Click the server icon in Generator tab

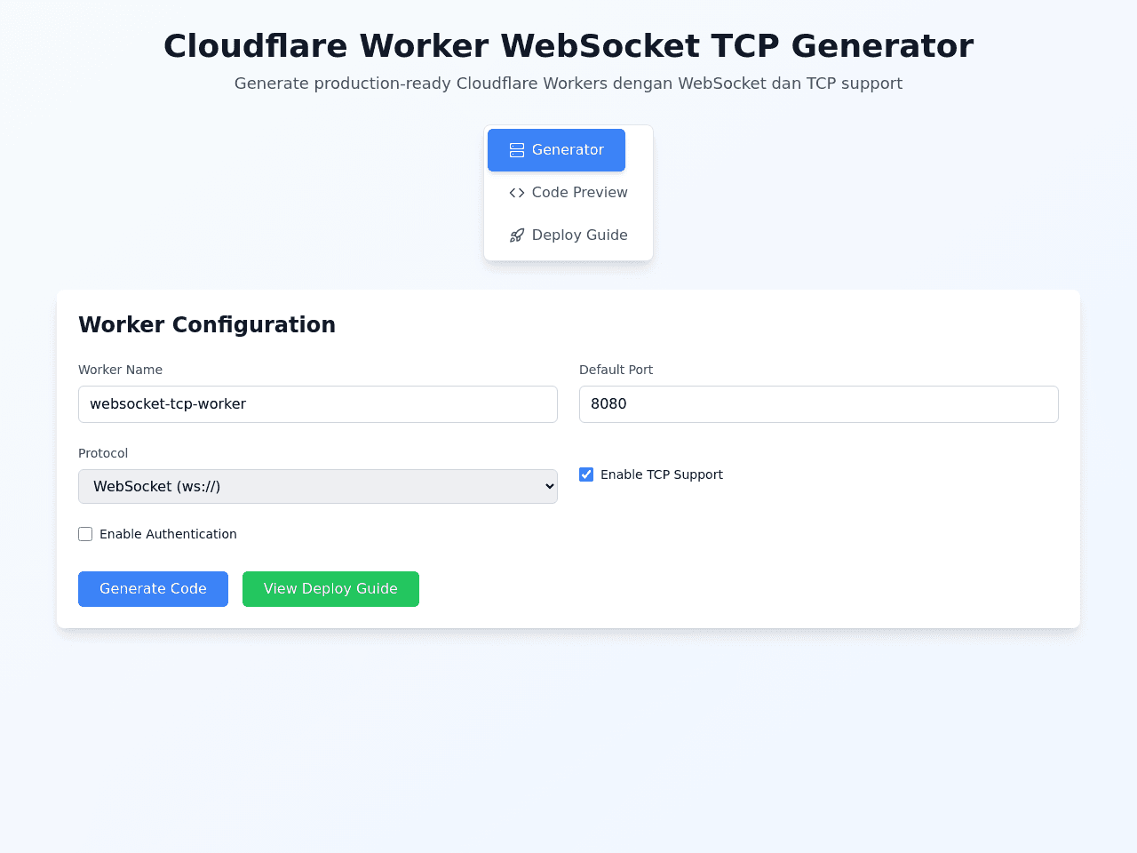click(x=517, y=150)
